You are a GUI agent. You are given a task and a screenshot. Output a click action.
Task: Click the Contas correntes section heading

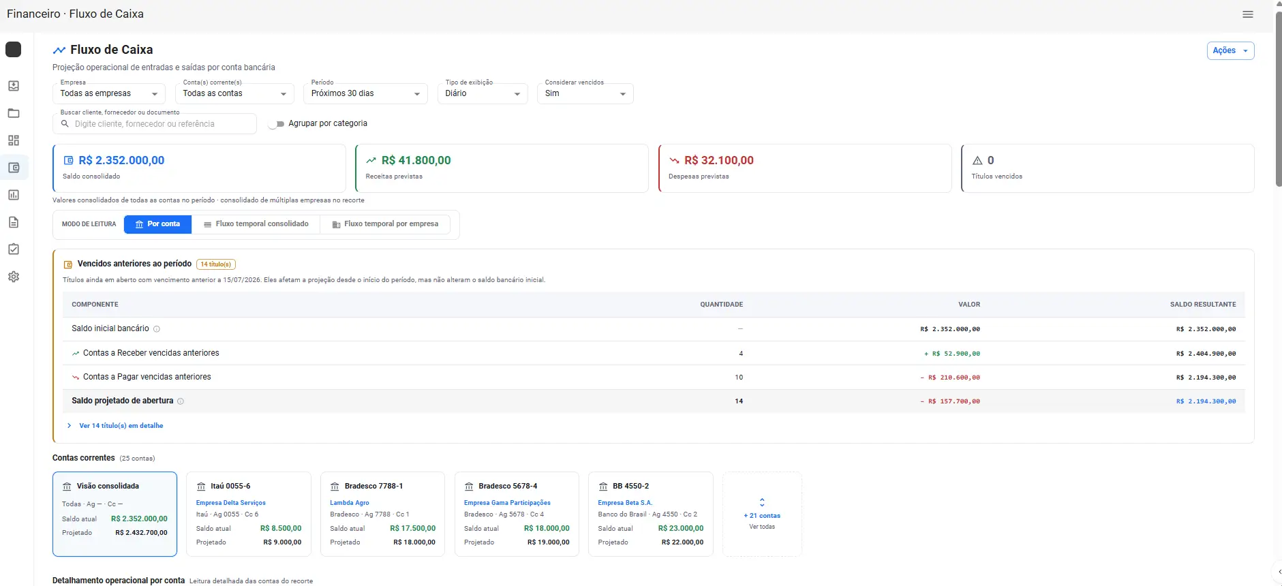[84, 458]
